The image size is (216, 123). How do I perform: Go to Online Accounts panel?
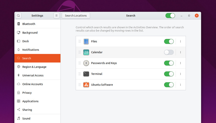[38, 84]
